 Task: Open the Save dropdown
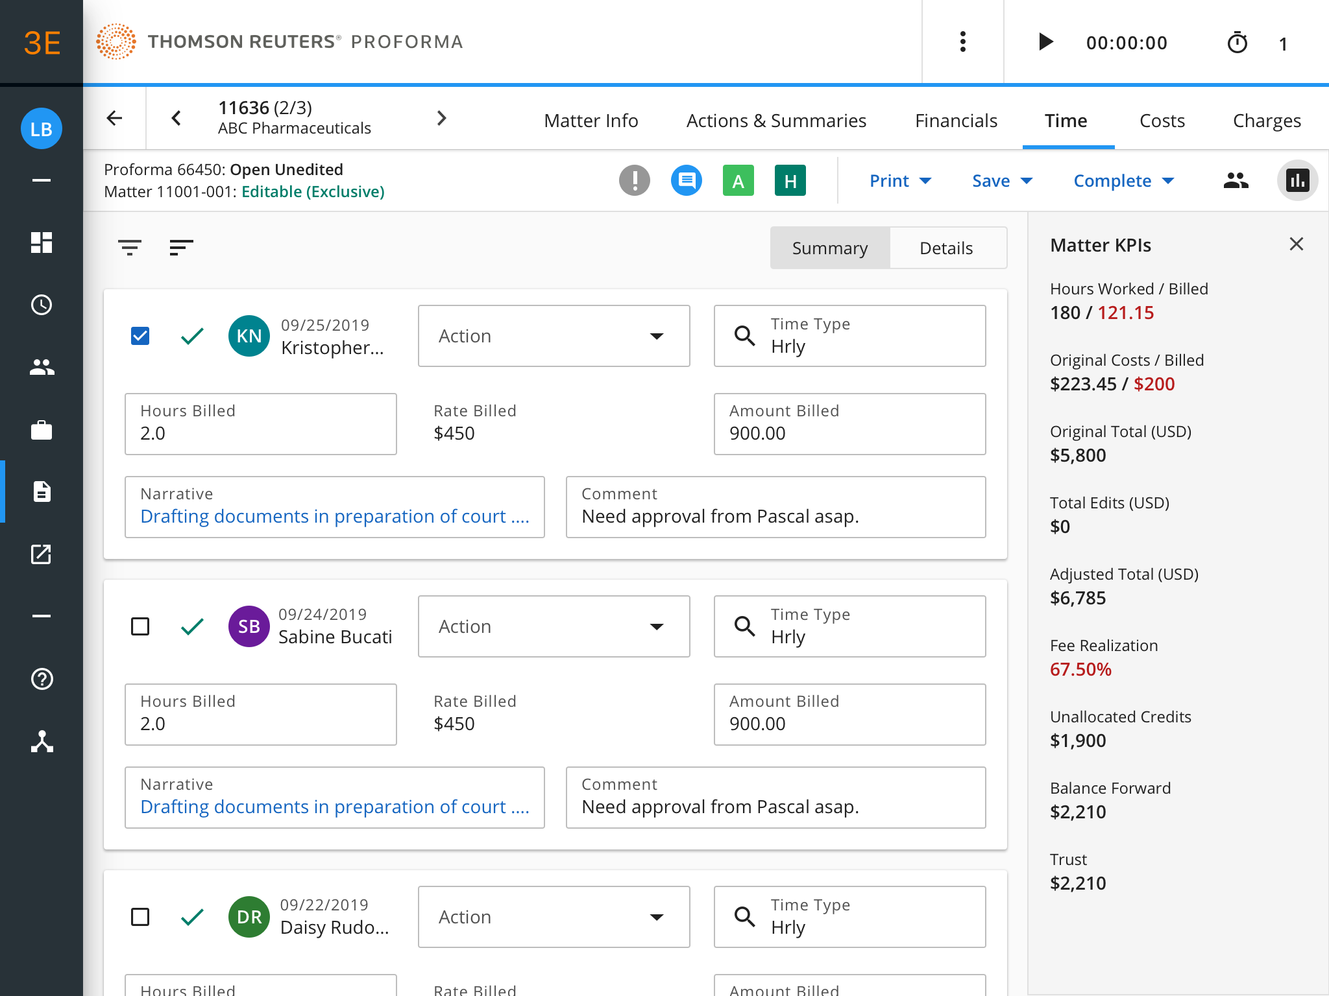tap(1001, 181)
